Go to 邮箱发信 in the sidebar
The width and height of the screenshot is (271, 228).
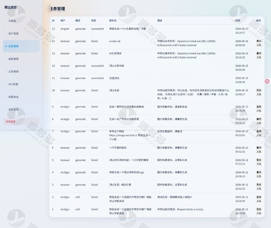[x=21, y=97]
